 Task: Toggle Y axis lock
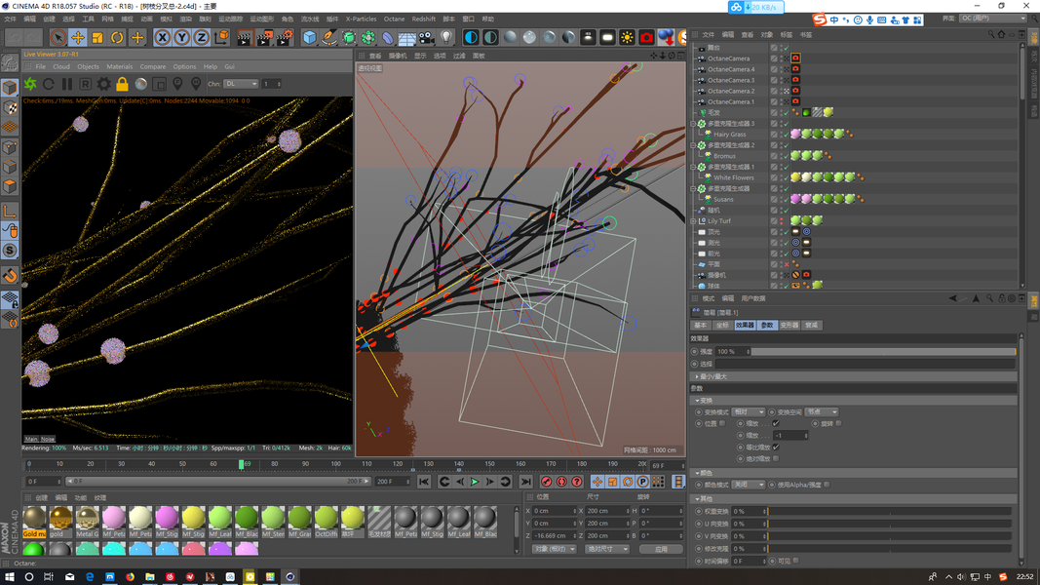[x=181, y=38]
